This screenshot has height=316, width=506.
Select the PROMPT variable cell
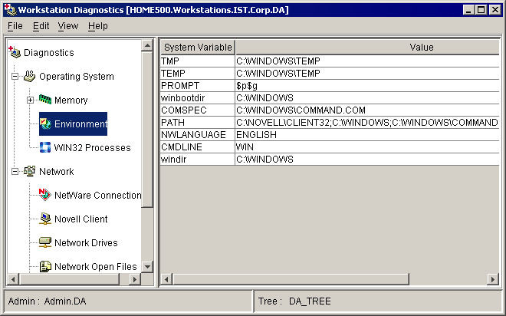198,86
